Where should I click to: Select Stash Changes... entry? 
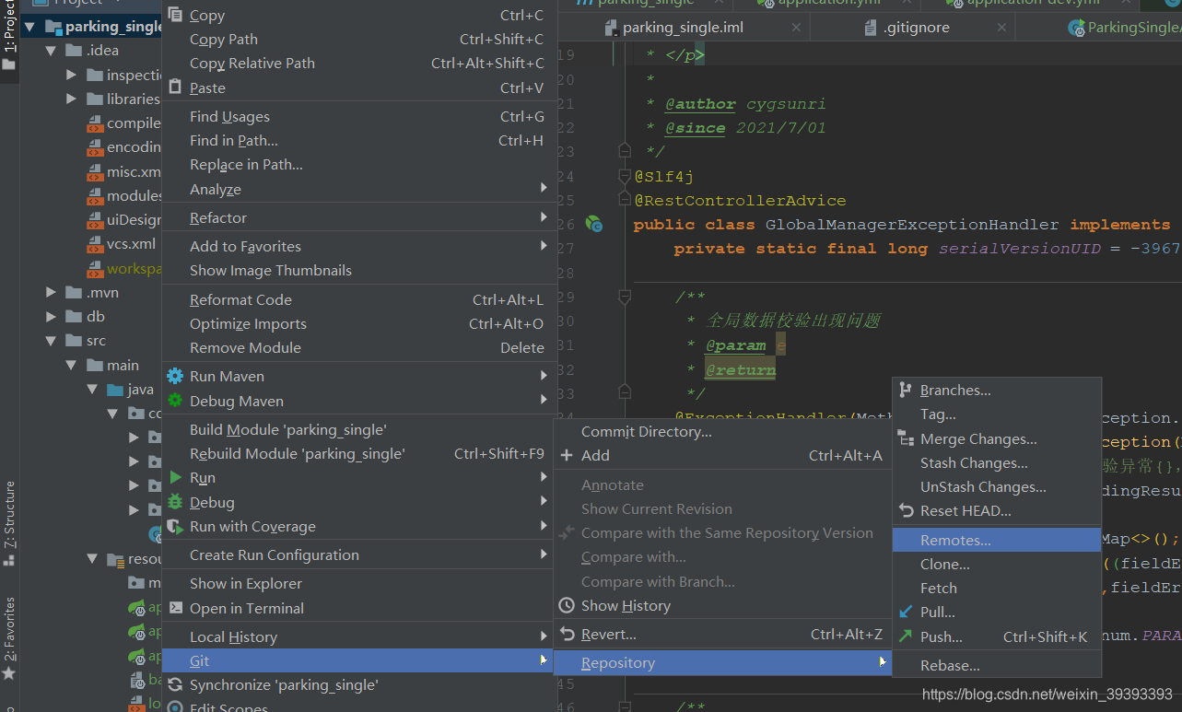tap(997, 462)
